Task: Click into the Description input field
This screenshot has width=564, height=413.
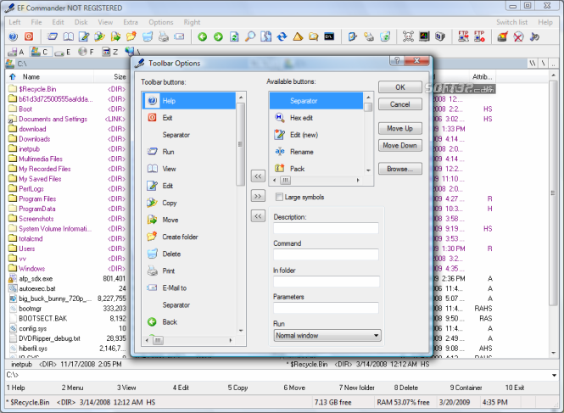Action: (x=326, y=228)
